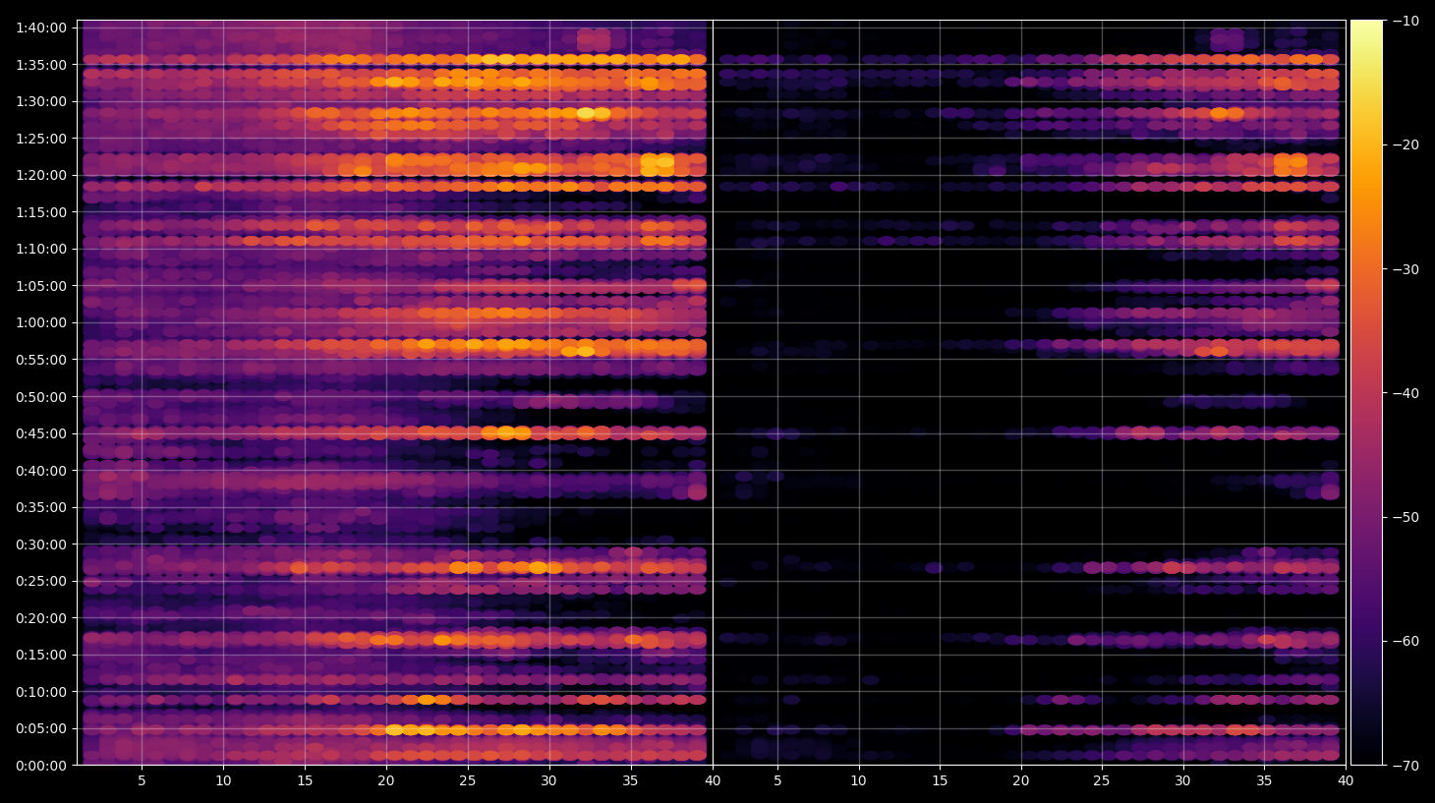1435x803 pixels.
Task: Pick the 0:15:00 y-axis label
Action: coord(41,655)
